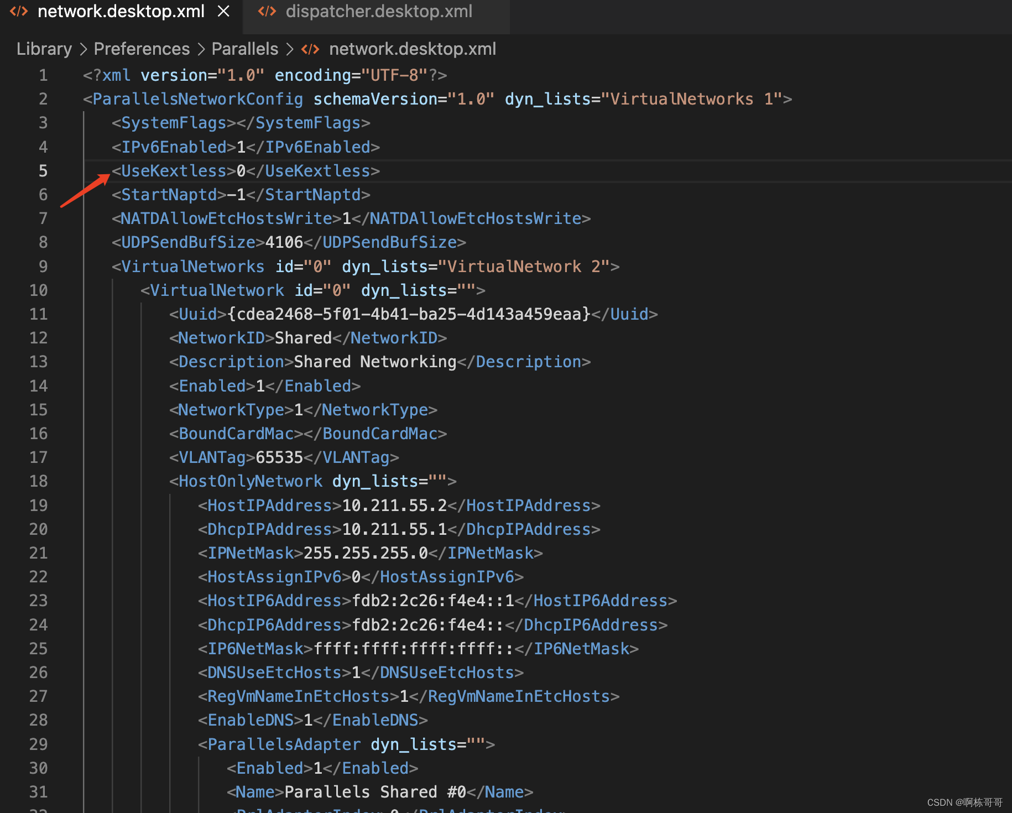Click the NATDAllowEtcHostsWrite opening tag

(x=227, y=218)
